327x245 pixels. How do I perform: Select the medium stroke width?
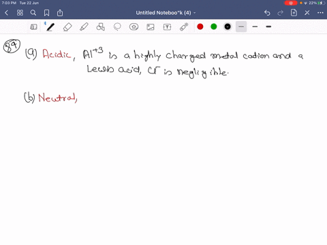[255, 27]
